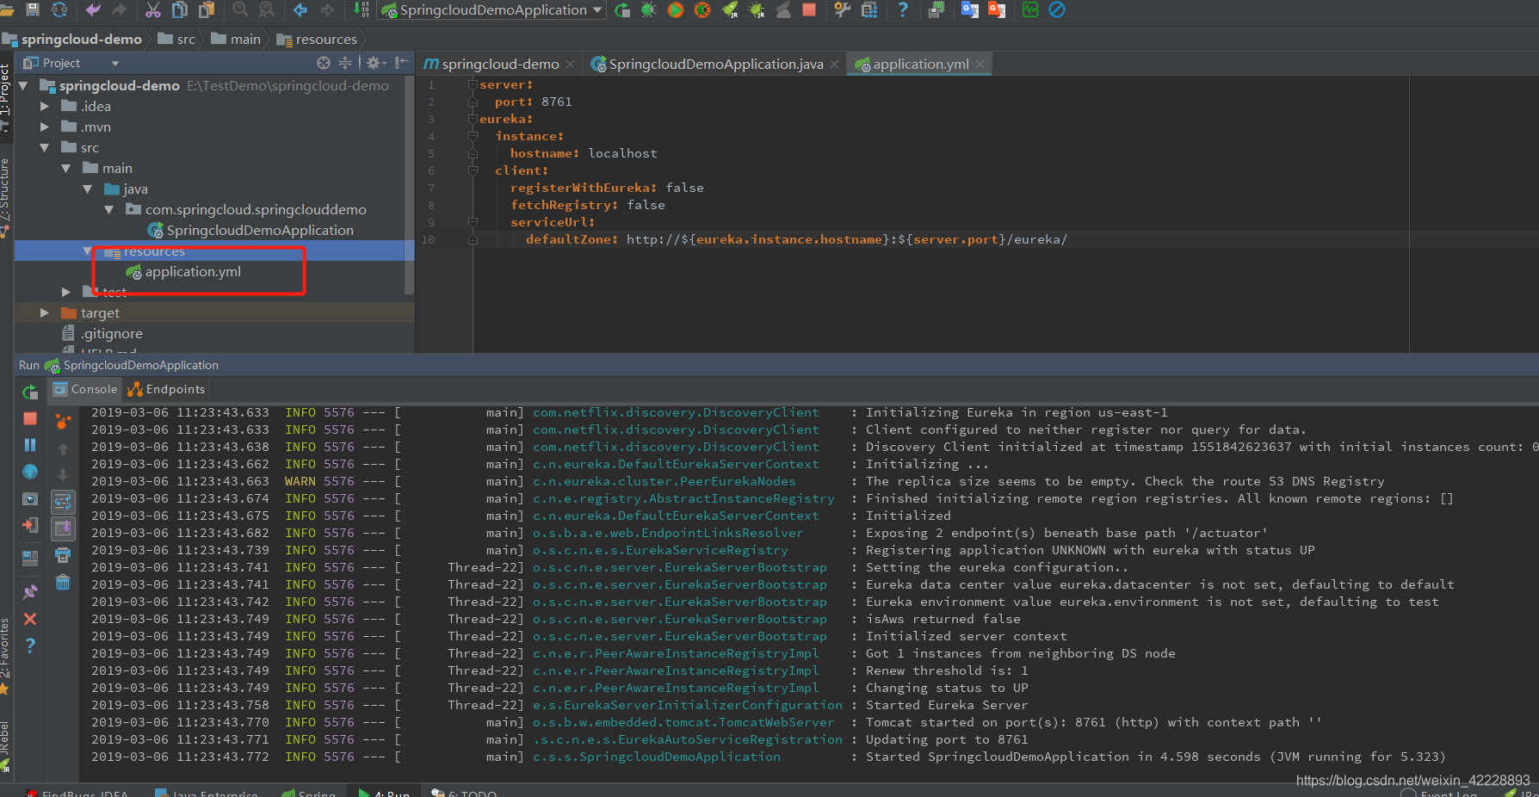Screen dimensions: 1539x797
Task: Stop the process with Run panel red square
Action: tap(30, 418)
